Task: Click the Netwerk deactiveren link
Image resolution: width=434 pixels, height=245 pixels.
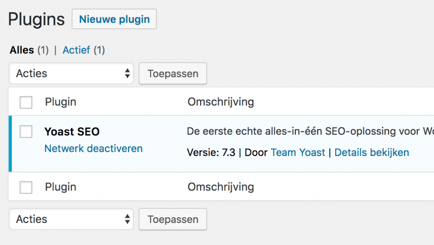Action: (93, 148)
